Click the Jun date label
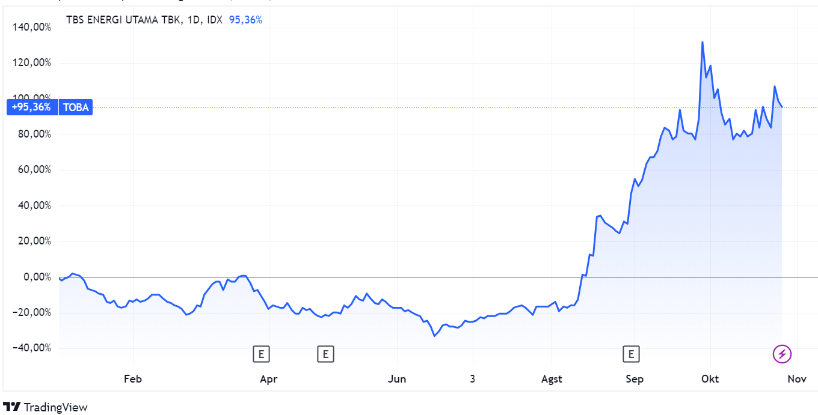 coord(397,379)
